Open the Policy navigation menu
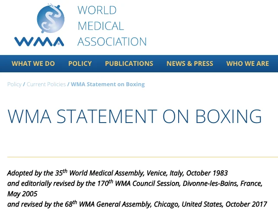The width and height of the screenshot is (278, 217). click(x=80, y=63)
